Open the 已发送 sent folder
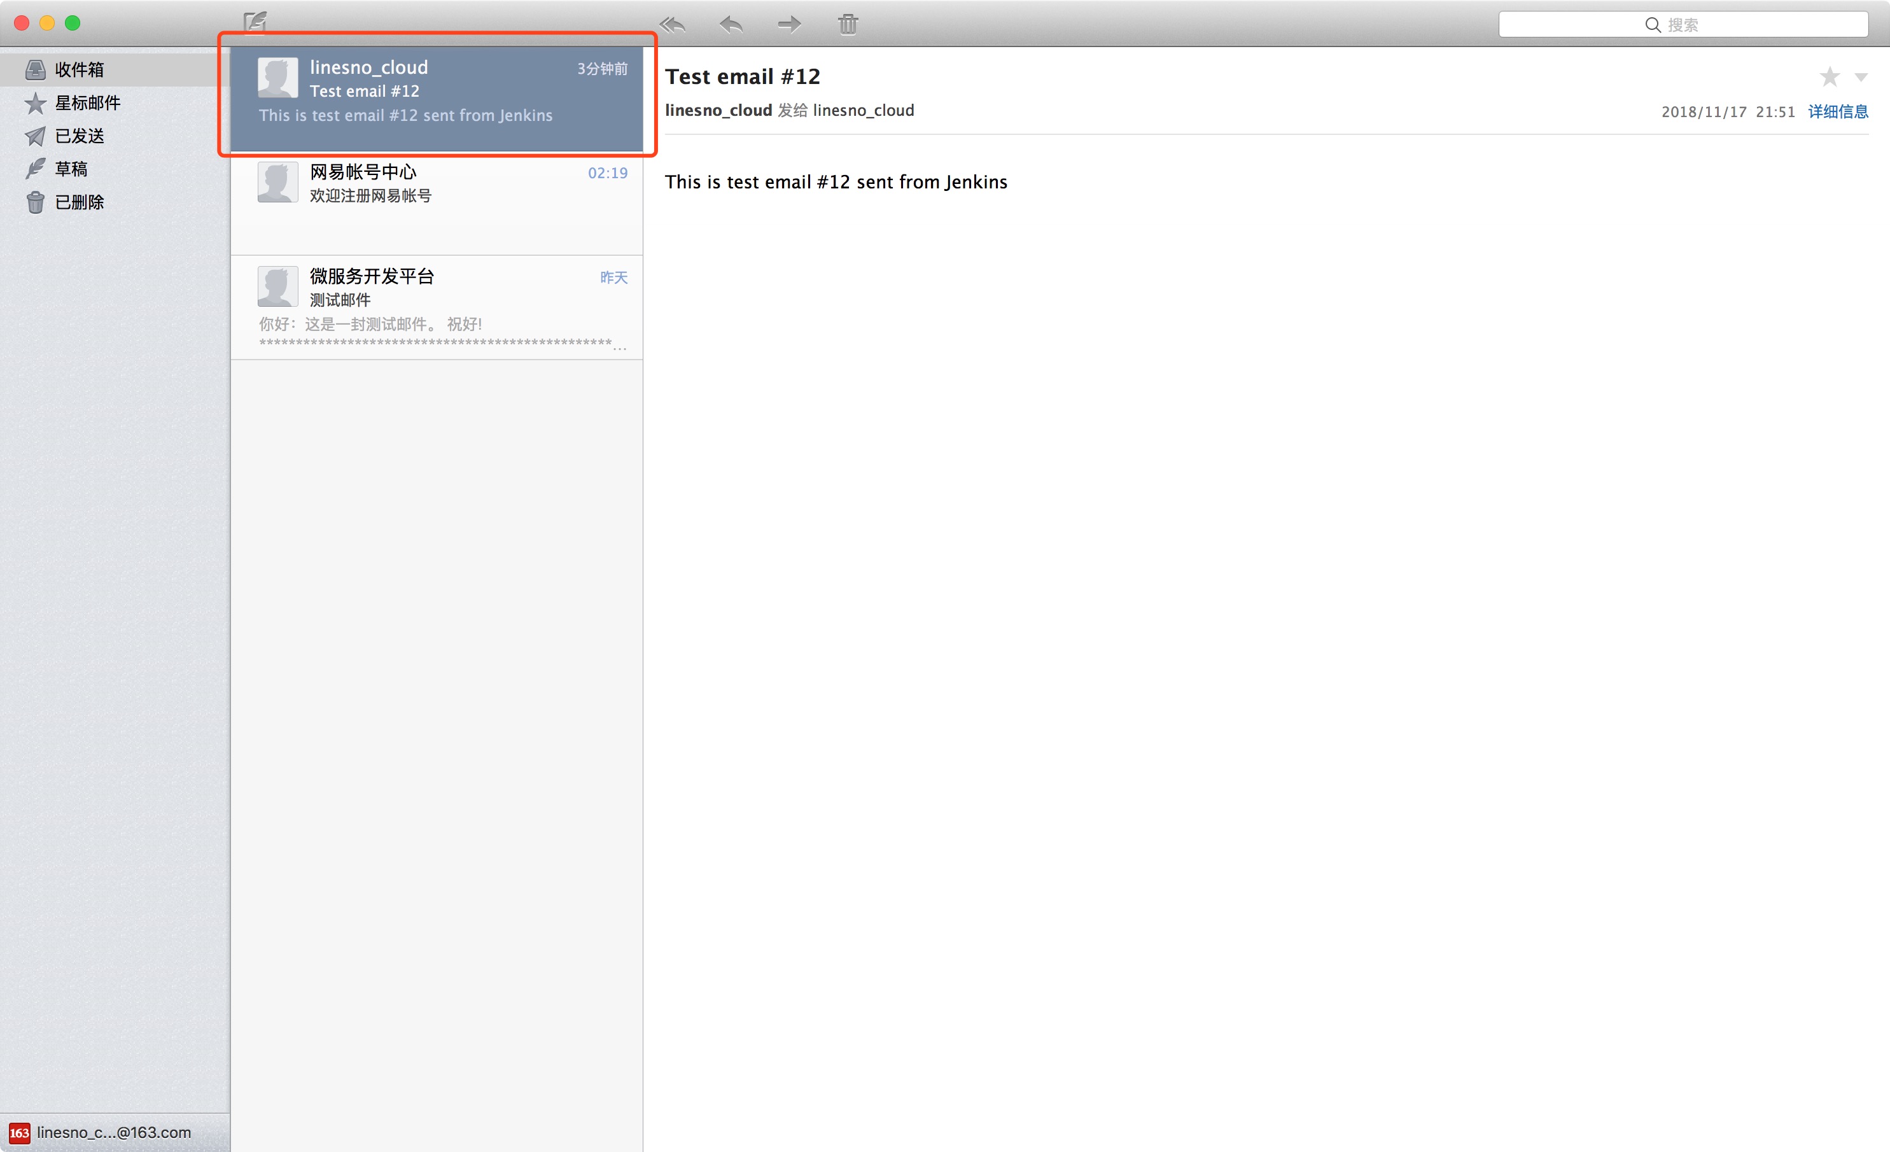The image size is (1890, 1152). (78, 136)
